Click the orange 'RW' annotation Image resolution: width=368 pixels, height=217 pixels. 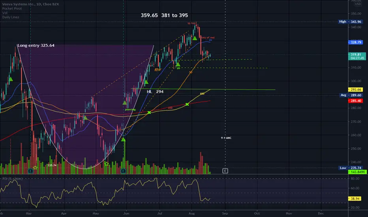coord(158,70)
